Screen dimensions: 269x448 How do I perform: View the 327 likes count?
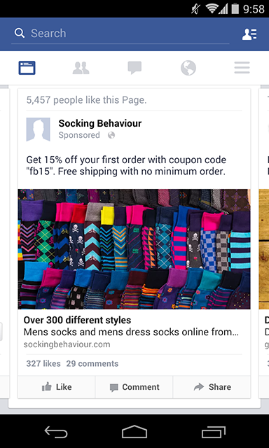pos(43,363)
